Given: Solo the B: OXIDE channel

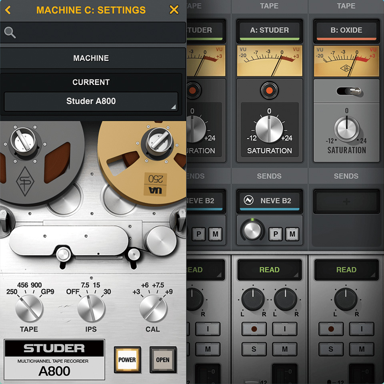Looking at the screenshot, I should tap(331, 349).
